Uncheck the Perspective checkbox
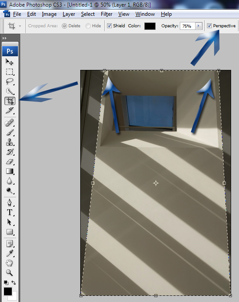This screenshot has height=302, width=239. click(210, 25)
